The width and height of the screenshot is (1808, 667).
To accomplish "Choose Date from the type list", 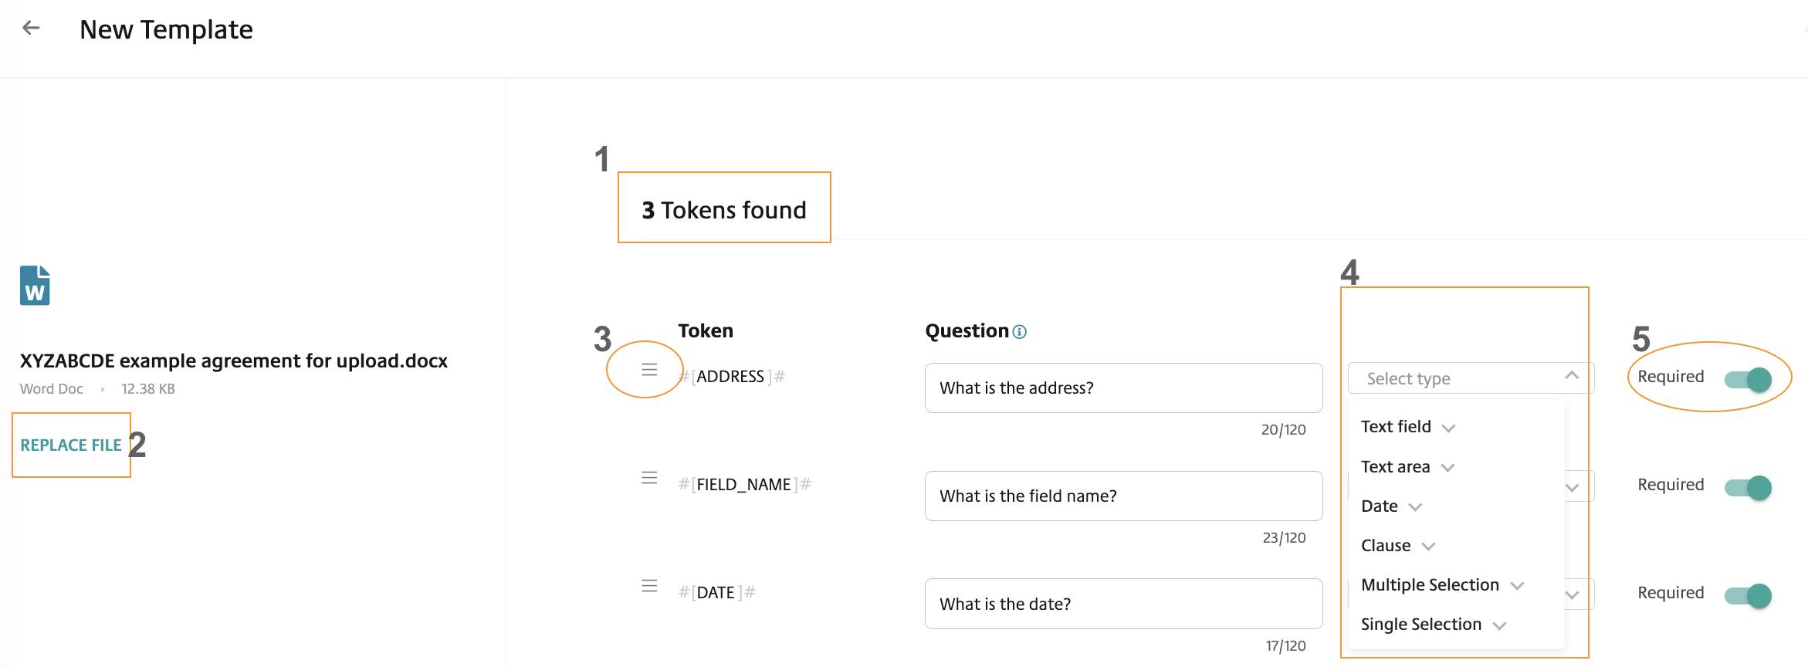I will pyautogui.click(x=1380, y=506).
